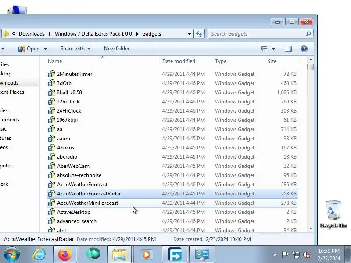351x263 pixels.
Task: Click the breadcrumb overflow chevron
Action: click(x=14, y=34)
